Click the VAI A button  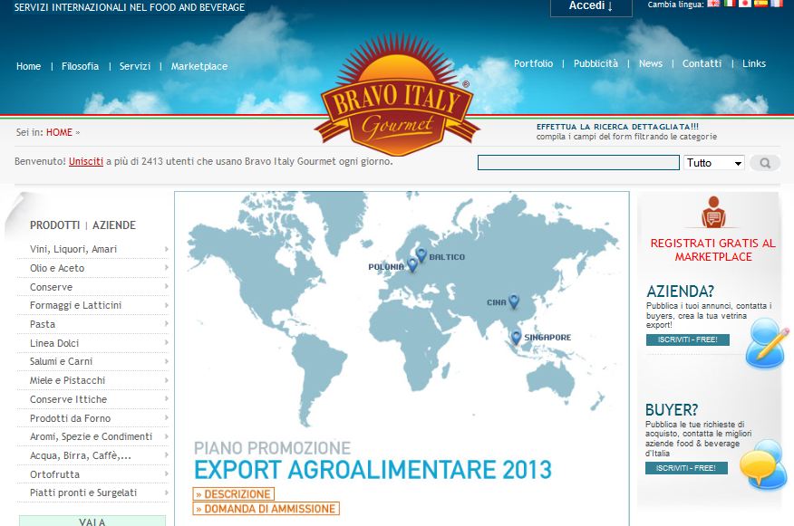point(92,521)
